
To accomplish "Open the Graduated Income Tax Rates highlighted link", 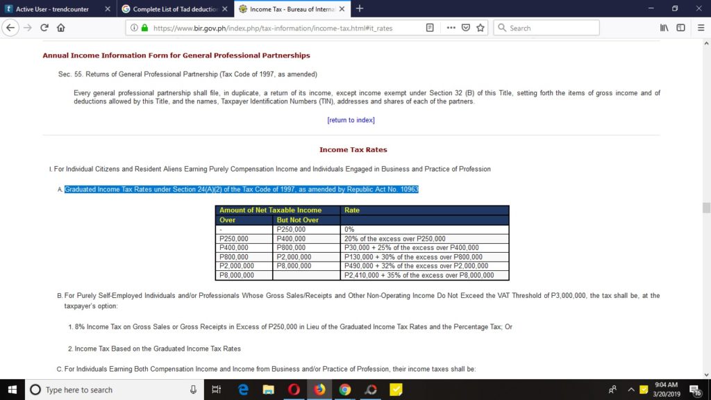I will 241,189.
